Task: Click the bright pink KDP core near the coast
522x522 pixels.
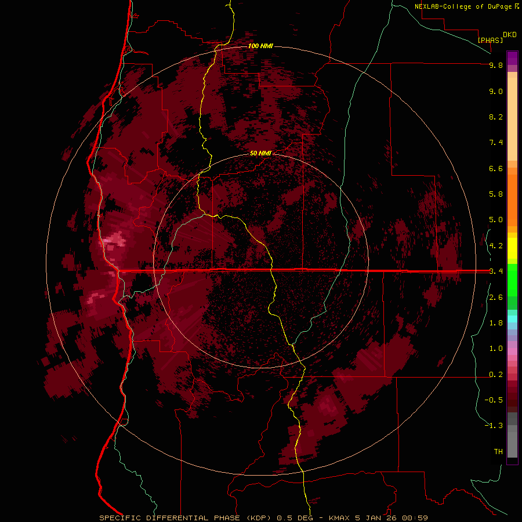Action: click(113, 240)
